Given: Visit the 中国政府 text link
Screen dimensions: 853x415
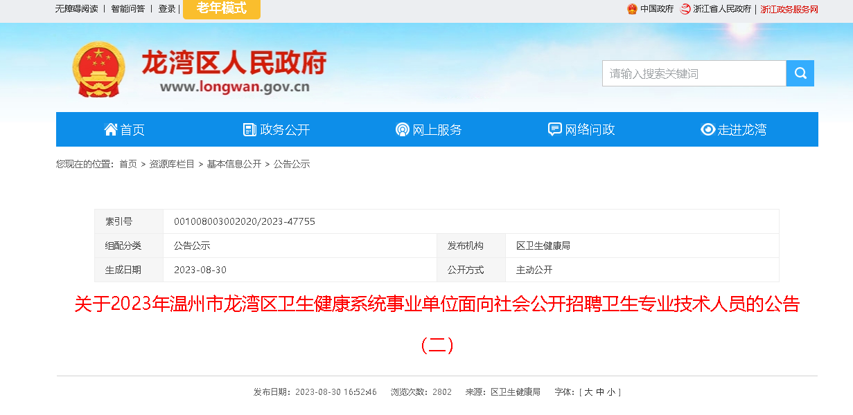Looking at the screenshot, I should click(657, 9).
